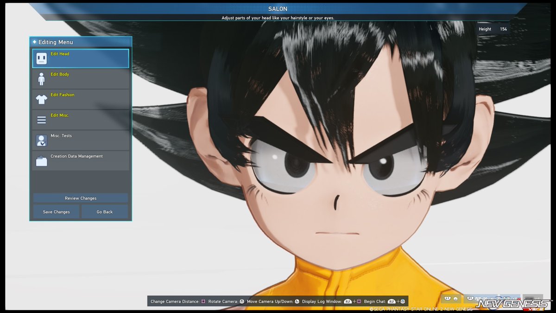556x313 pixels.
Task: Click the t-shirt icon for Edit Fashion
Action: [x=41, y=99]
